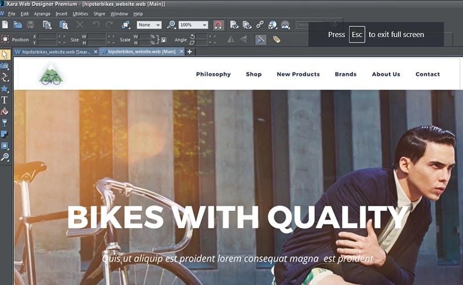Select the Selector arrow tool
The height and width of the screenshot is (285, 463).
click(x=5, y=54)
